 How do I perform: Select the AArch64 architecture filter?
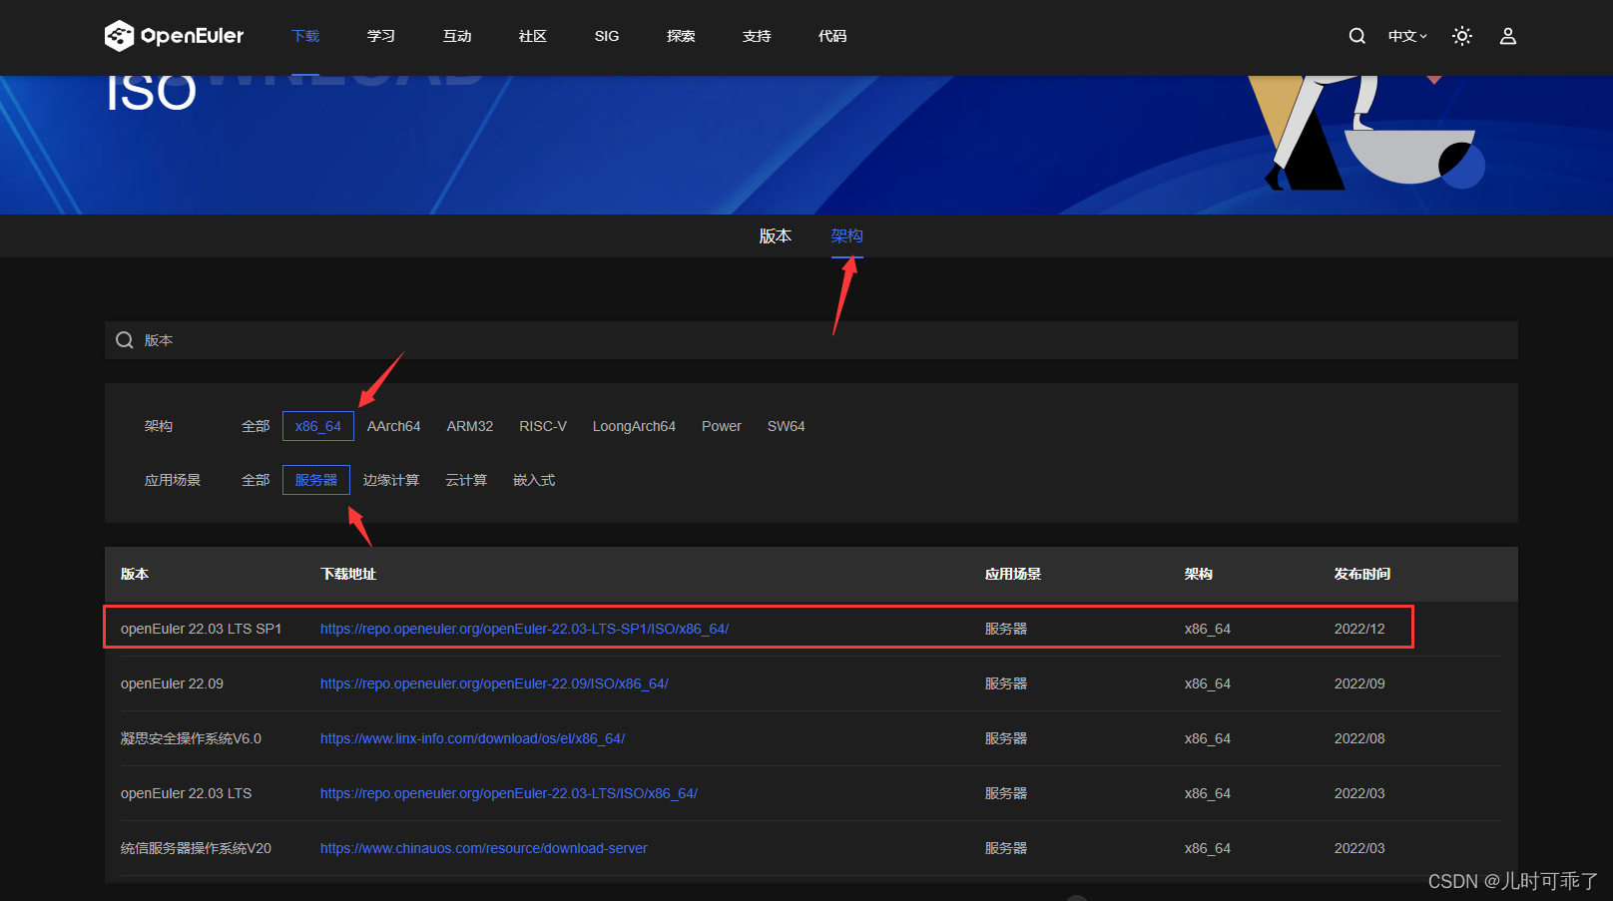[x=393, y=426]
